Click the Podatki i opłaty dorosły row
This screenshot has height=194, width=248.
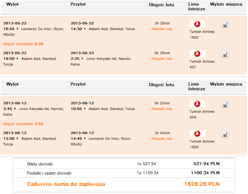(124, 173)
